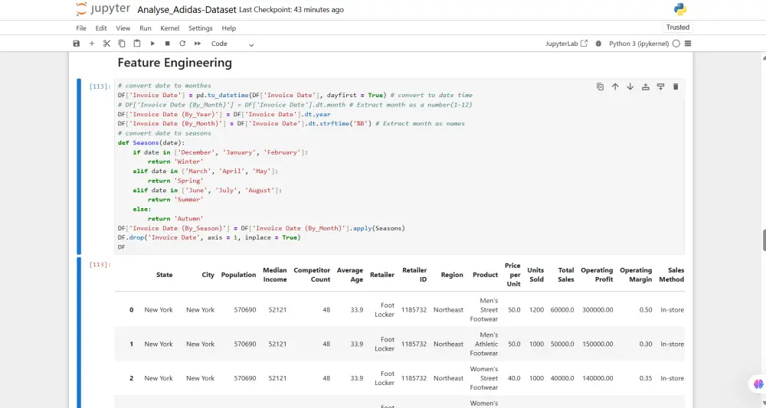Interrupt the kernel with the stop icon
766x408 pixels.
click(x=167, y=44)
